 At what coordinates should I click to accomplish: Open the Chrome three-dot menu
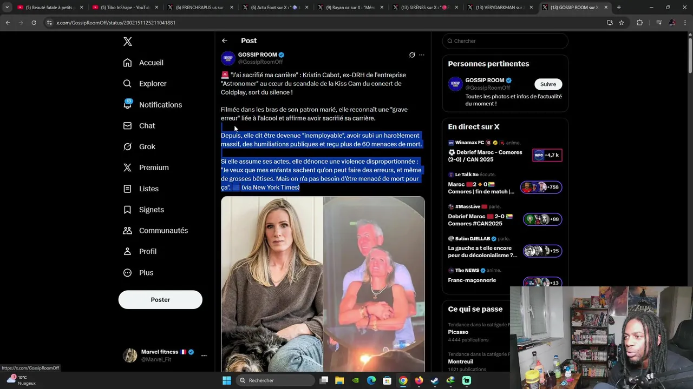coord(685,23)
